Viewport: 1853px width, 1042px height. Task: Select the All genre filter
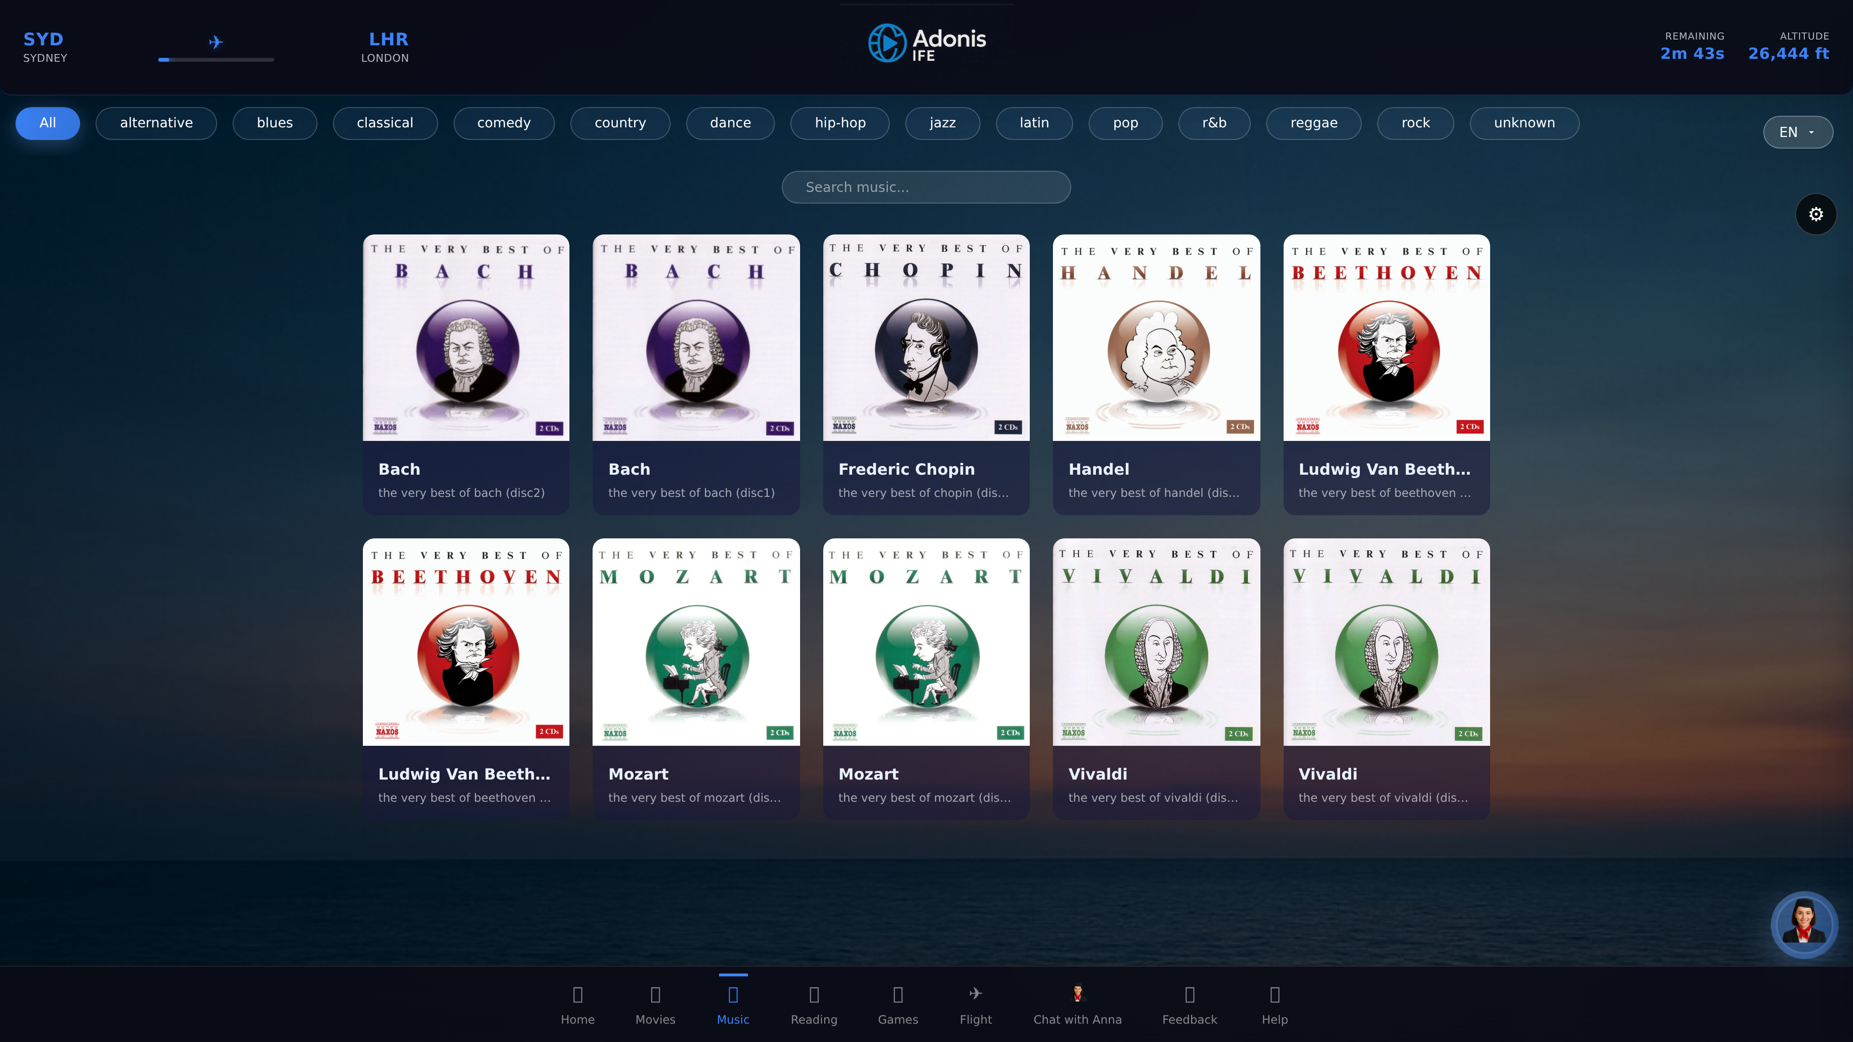click(47, 123)
